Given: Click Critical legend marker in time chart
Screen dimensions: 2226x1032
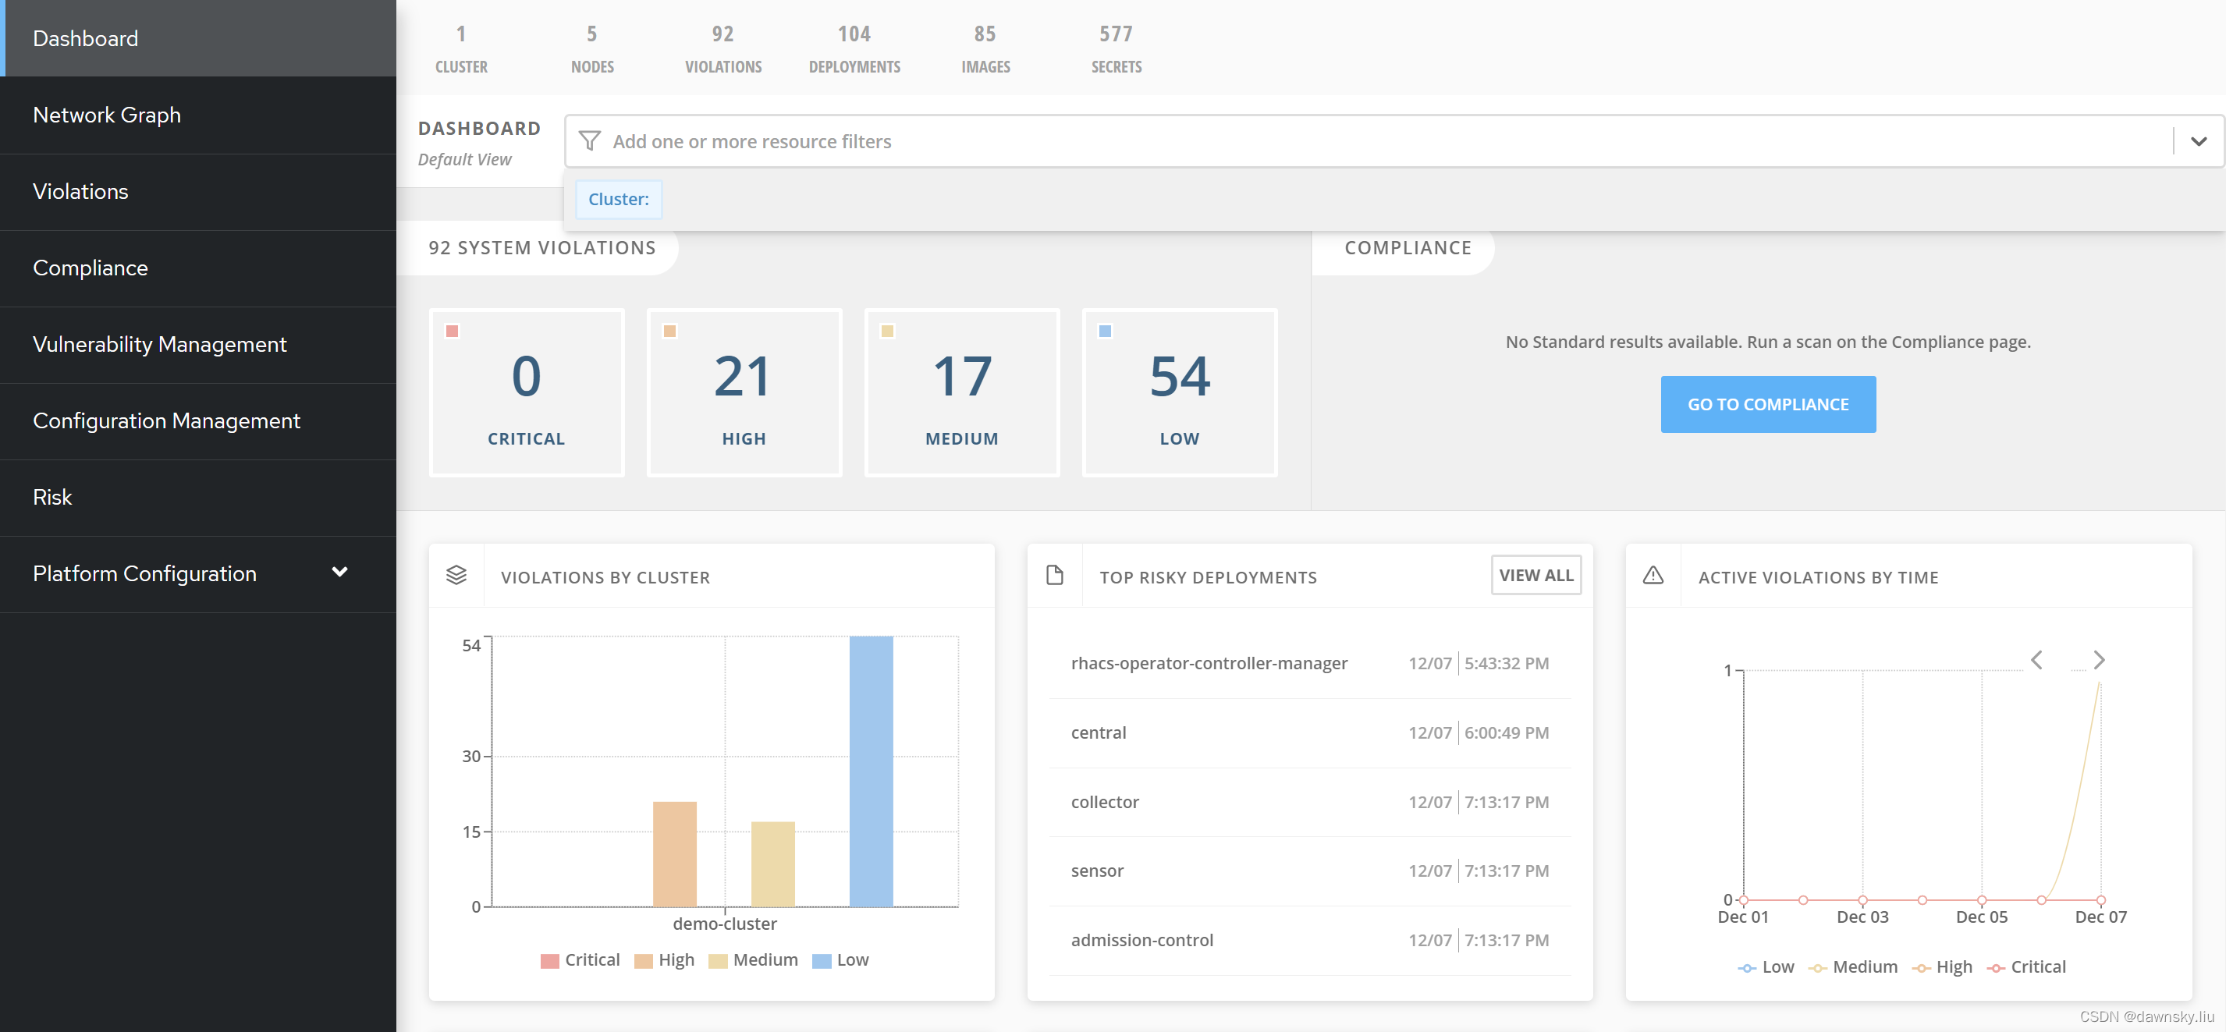Looking at the screenshot, I should [1996, 967].
